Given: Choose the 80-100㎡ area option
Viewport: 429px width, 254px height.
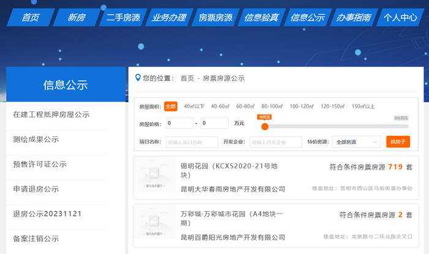Looking at the screenshot, I should click(x=271, y=106).
